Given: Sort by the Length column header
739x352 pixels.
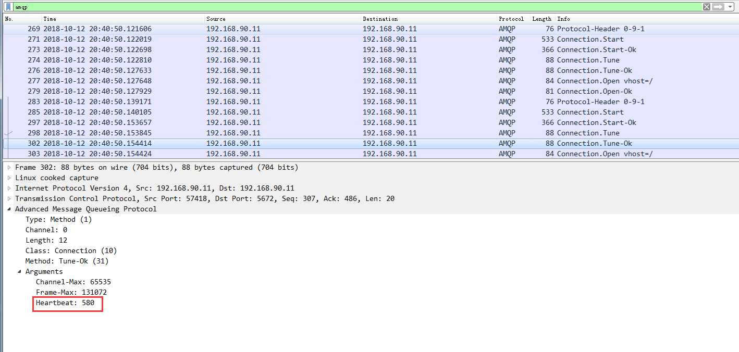Looking at the screenshot, I should coord(541,19).
